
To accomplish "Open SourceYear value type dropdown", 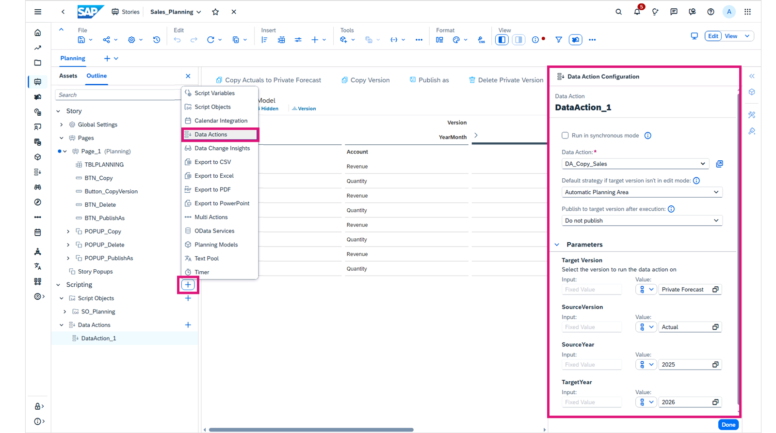I will [646, 365].
